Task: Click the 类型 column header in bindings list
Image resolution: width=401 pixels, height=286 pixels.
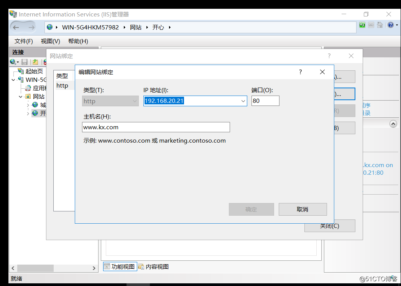Action: pyautogui.click(x=63, y=76)
